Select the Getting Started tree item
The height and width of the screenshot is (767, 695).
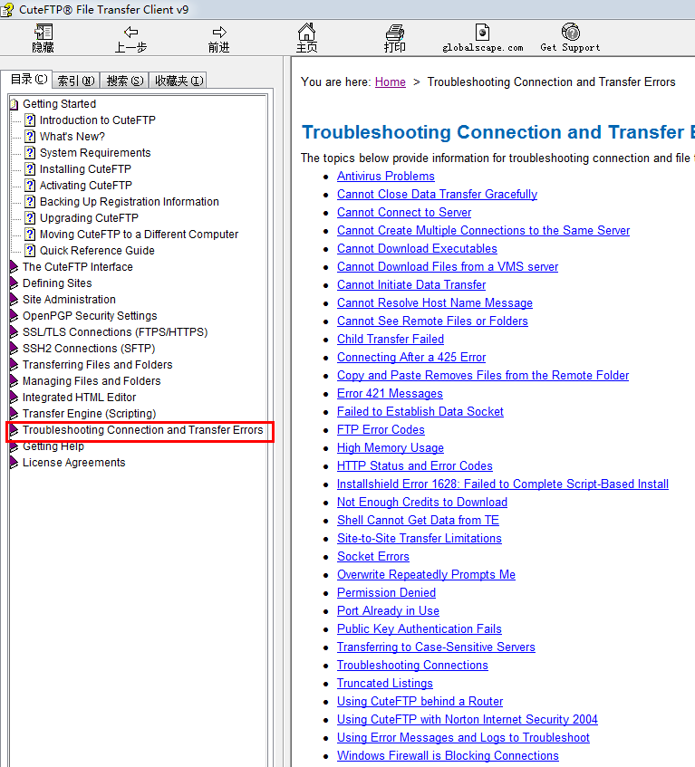(x=59, y=104)
